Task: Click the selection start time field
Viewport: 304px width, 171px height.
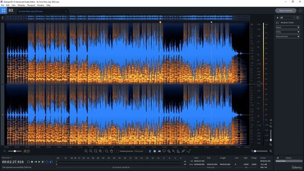Action: [x=199, y=161]
